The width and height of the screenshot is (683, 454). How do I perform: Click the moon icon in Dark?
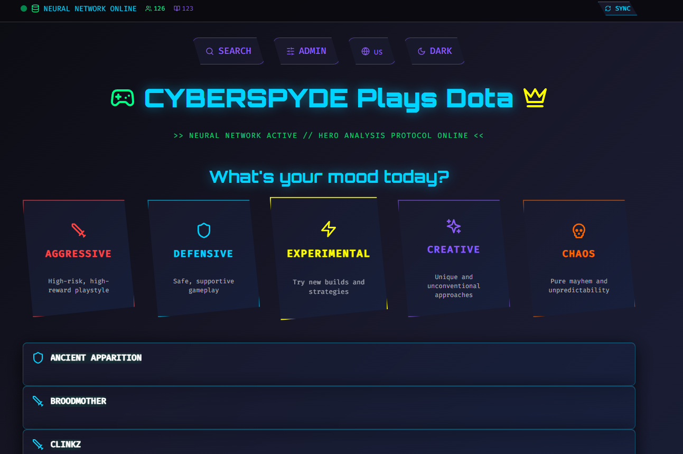click(x=422, y=51)
